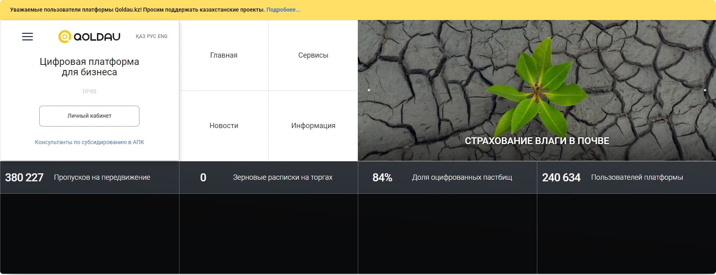Open the Сервисы menu tile
The height and width of the screenshot is (275, 716).
pos(313,55)
